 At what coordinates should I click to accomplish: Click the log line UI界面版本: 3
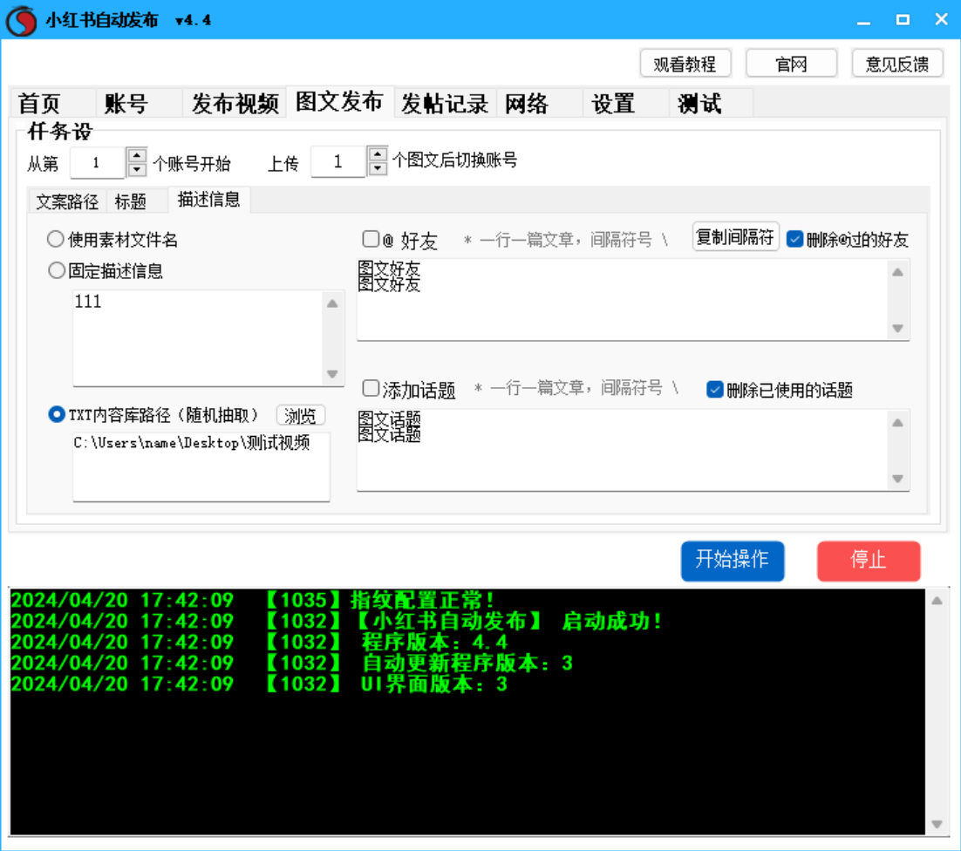click(x=259, y=683)
